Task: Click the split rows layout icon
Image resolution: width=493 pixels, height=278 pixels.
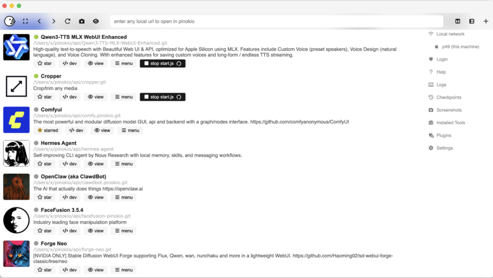Action: 472,21
